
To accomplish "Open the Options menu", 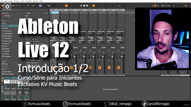I will tap(36, 1).
